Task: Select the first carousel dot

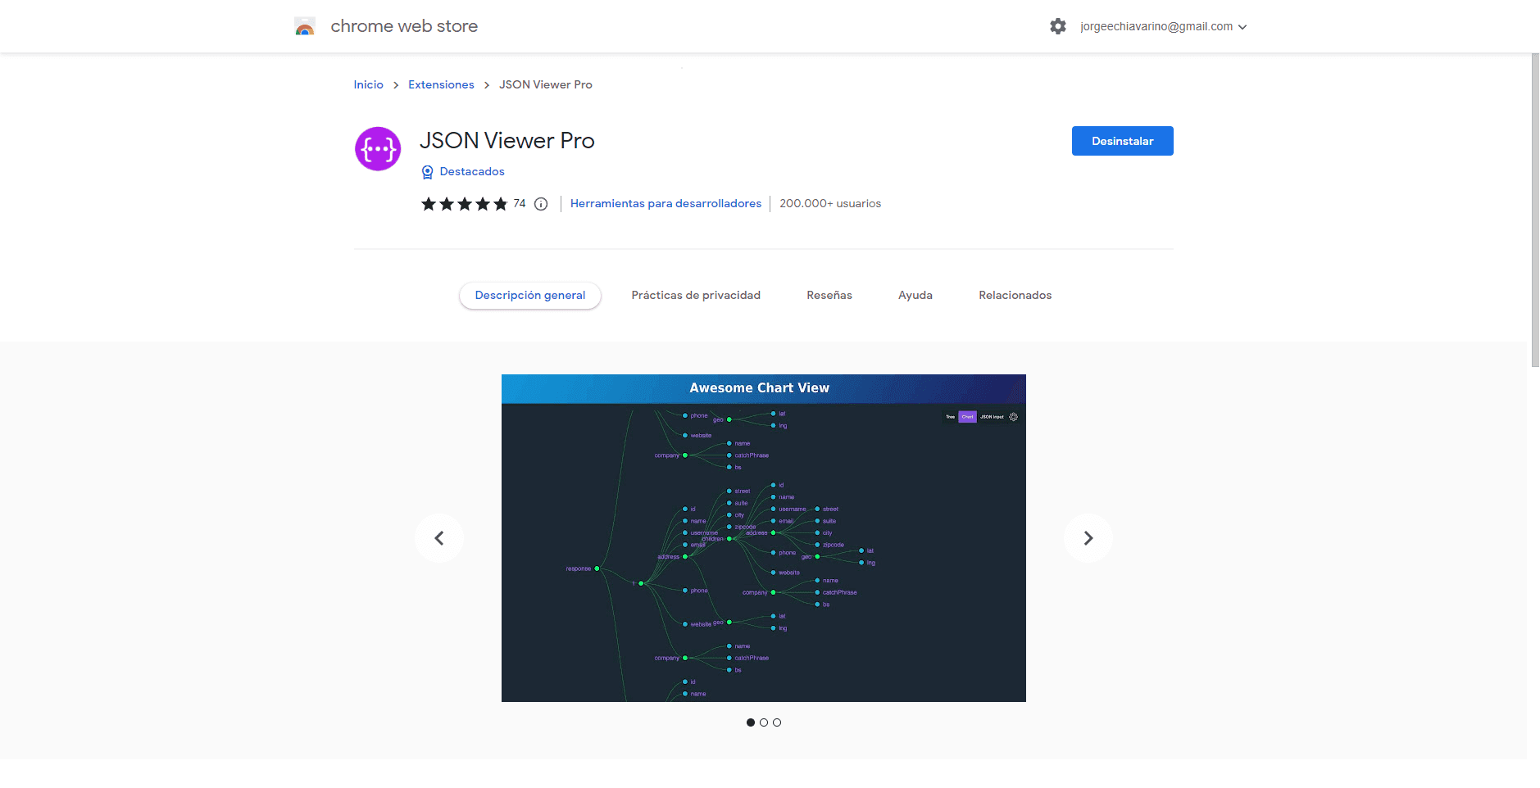Action: click(x=751, y=722)
